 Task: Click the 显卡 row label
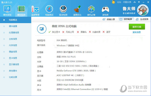point(39,71)
